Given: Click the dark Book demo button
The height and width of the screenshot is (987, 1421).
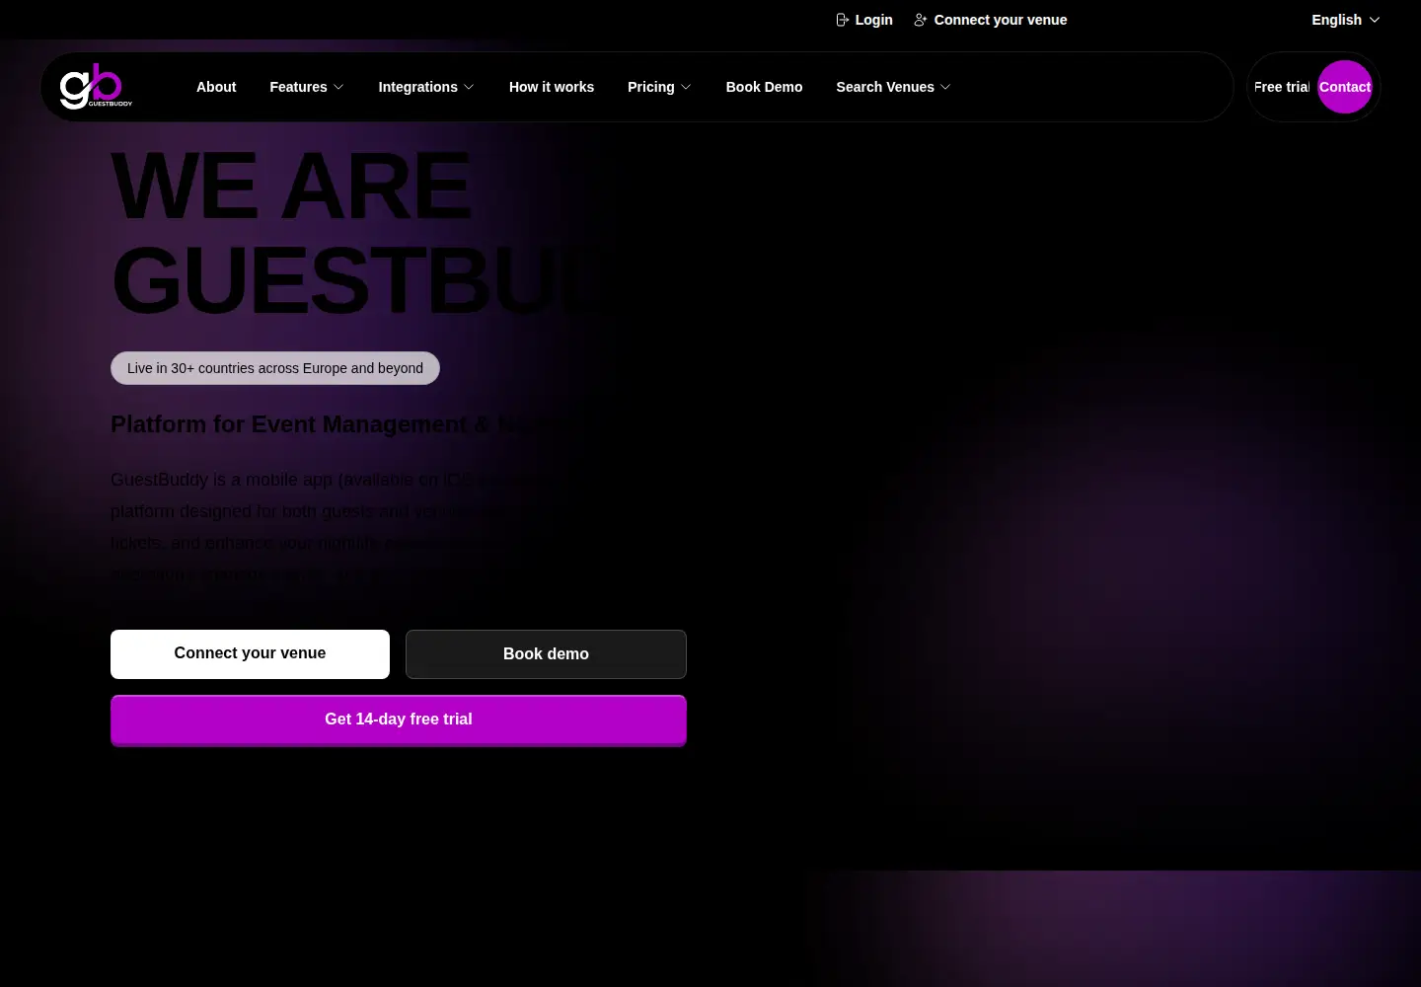Looking at the screenshot, I should click(x=546, y=654).
